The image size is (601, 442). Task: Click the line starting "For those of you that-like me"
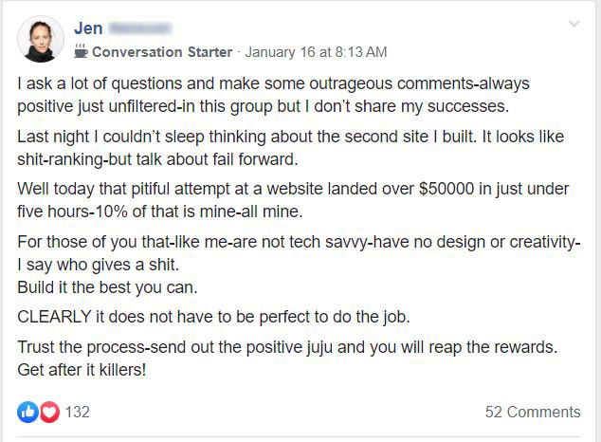point(299,242)
